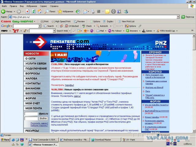196x147 pixels.
Task: Click the Google toolbar search field
Action: [26, 26]
